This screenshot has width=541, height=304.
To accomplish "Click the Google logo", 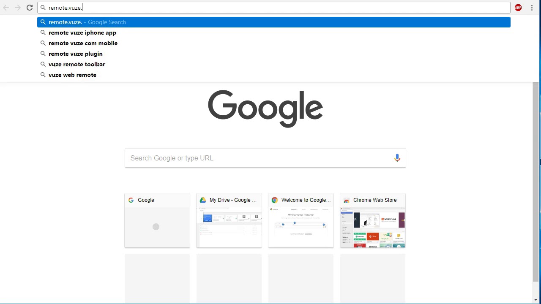I will pos(265,109).
